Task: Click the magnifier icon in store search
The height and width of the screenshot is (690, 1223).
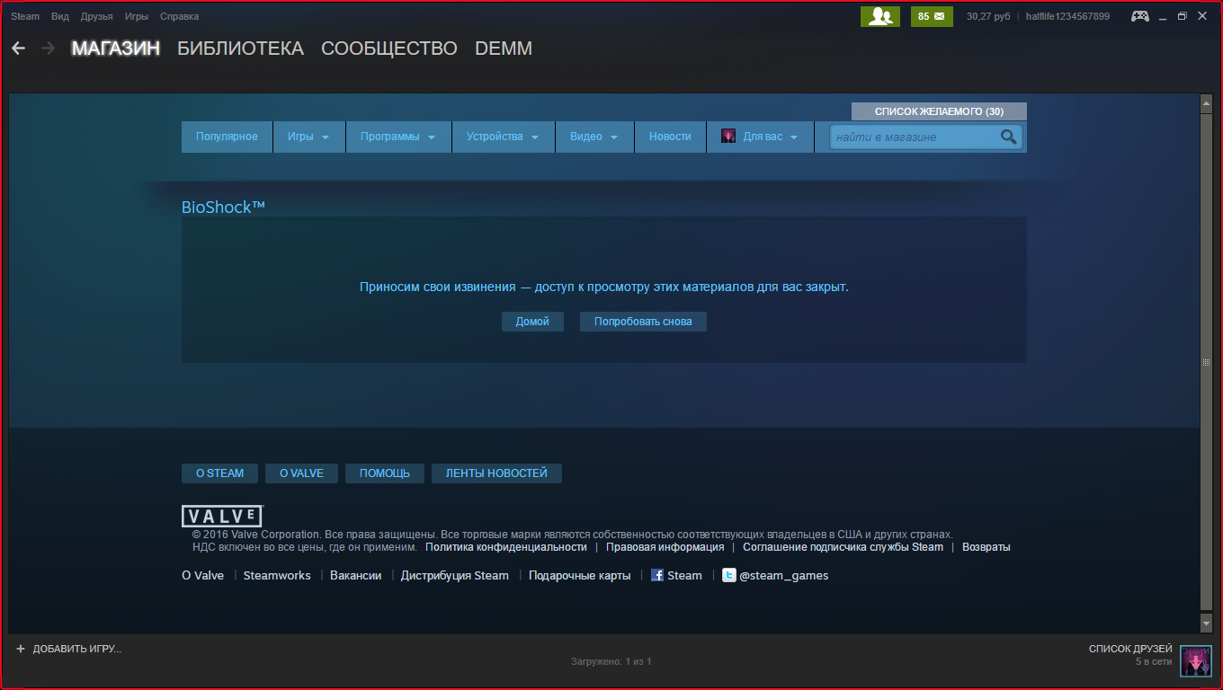Action: tap(1009, 137)
